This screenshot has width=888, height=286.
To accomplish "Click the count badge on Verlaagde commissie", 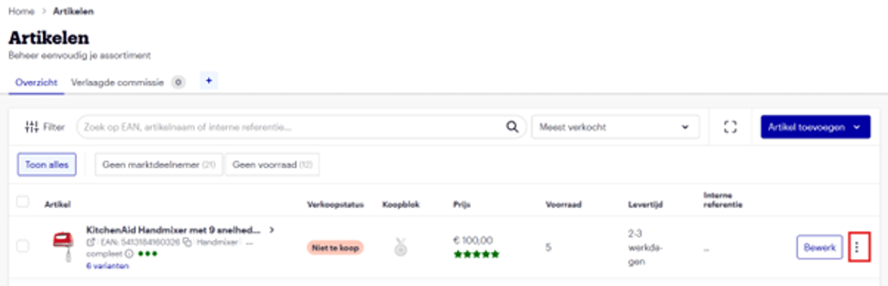I will [178, 82].
